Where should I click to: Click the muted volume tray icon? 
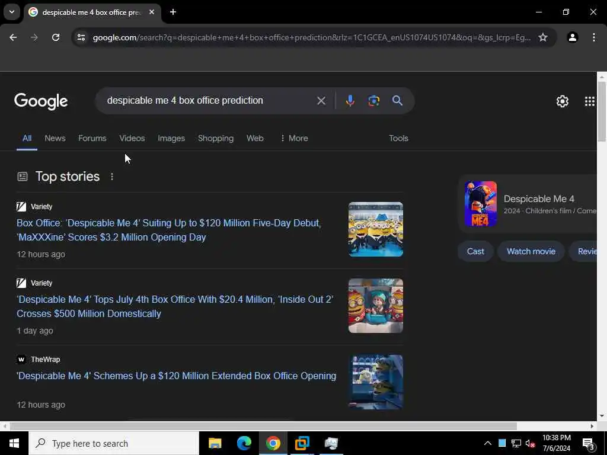[x=530, y=443]
